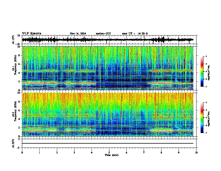Click the '-7' value on ch.2 colorbar
The width and height of the screenshot is (221, 171).
coord(206,133)
